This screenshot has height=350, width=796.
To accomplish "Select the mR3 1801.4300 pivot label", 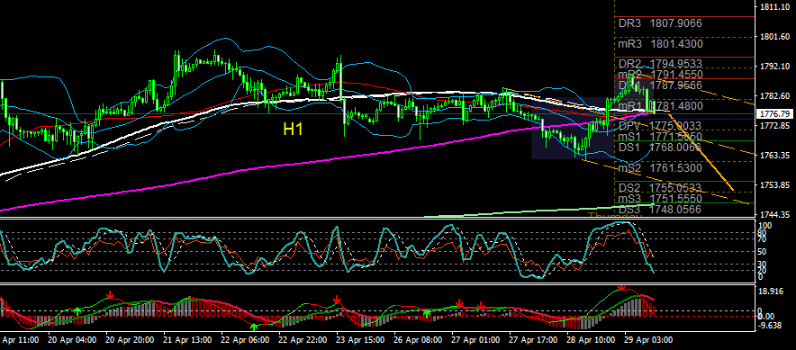I will 660,44.
